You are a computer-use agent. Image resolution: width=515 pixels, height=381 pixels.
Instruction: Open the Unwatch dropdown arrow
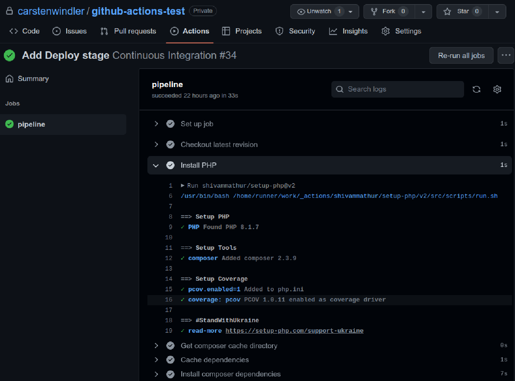351,12
